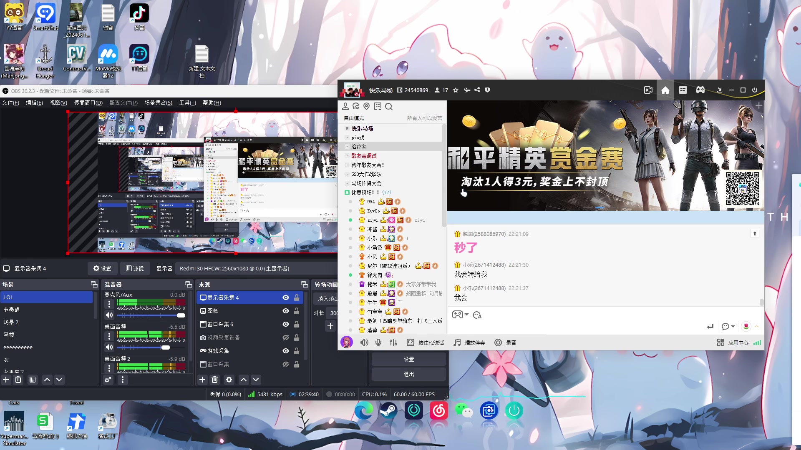The image size is (801, 450).
Task: Open 应用中心 app center in YY
Action: [x=733, y=342]
